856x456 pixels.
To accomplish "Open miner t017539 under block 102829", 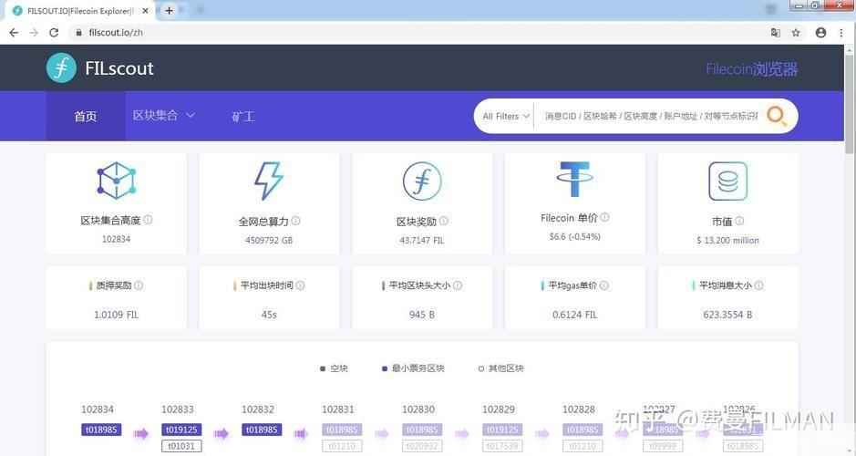I will tap(502, 446).
